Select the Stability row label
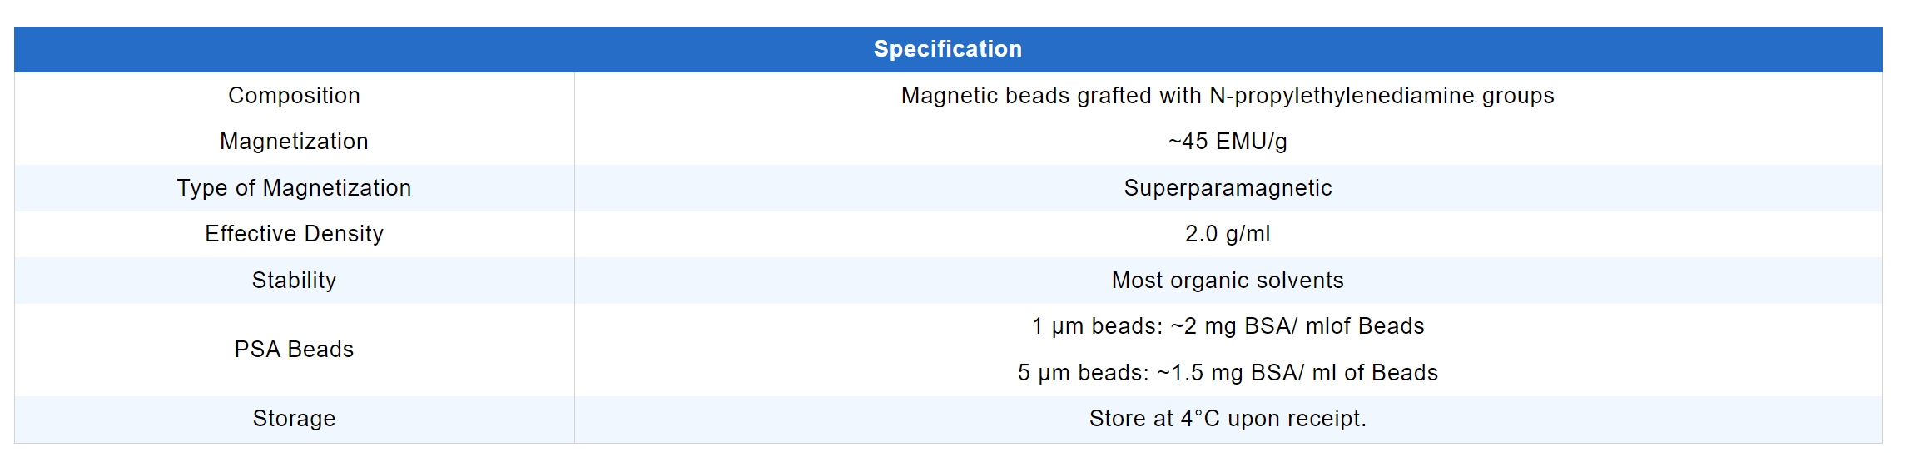 tap(294, 281)
